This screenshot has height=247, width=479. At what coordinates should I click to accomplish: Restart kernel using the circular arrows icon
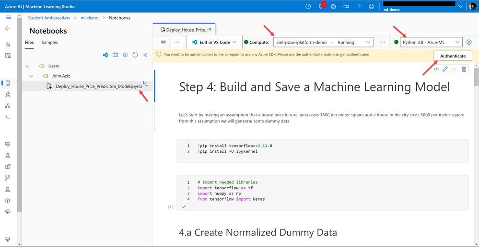point(469,42)
